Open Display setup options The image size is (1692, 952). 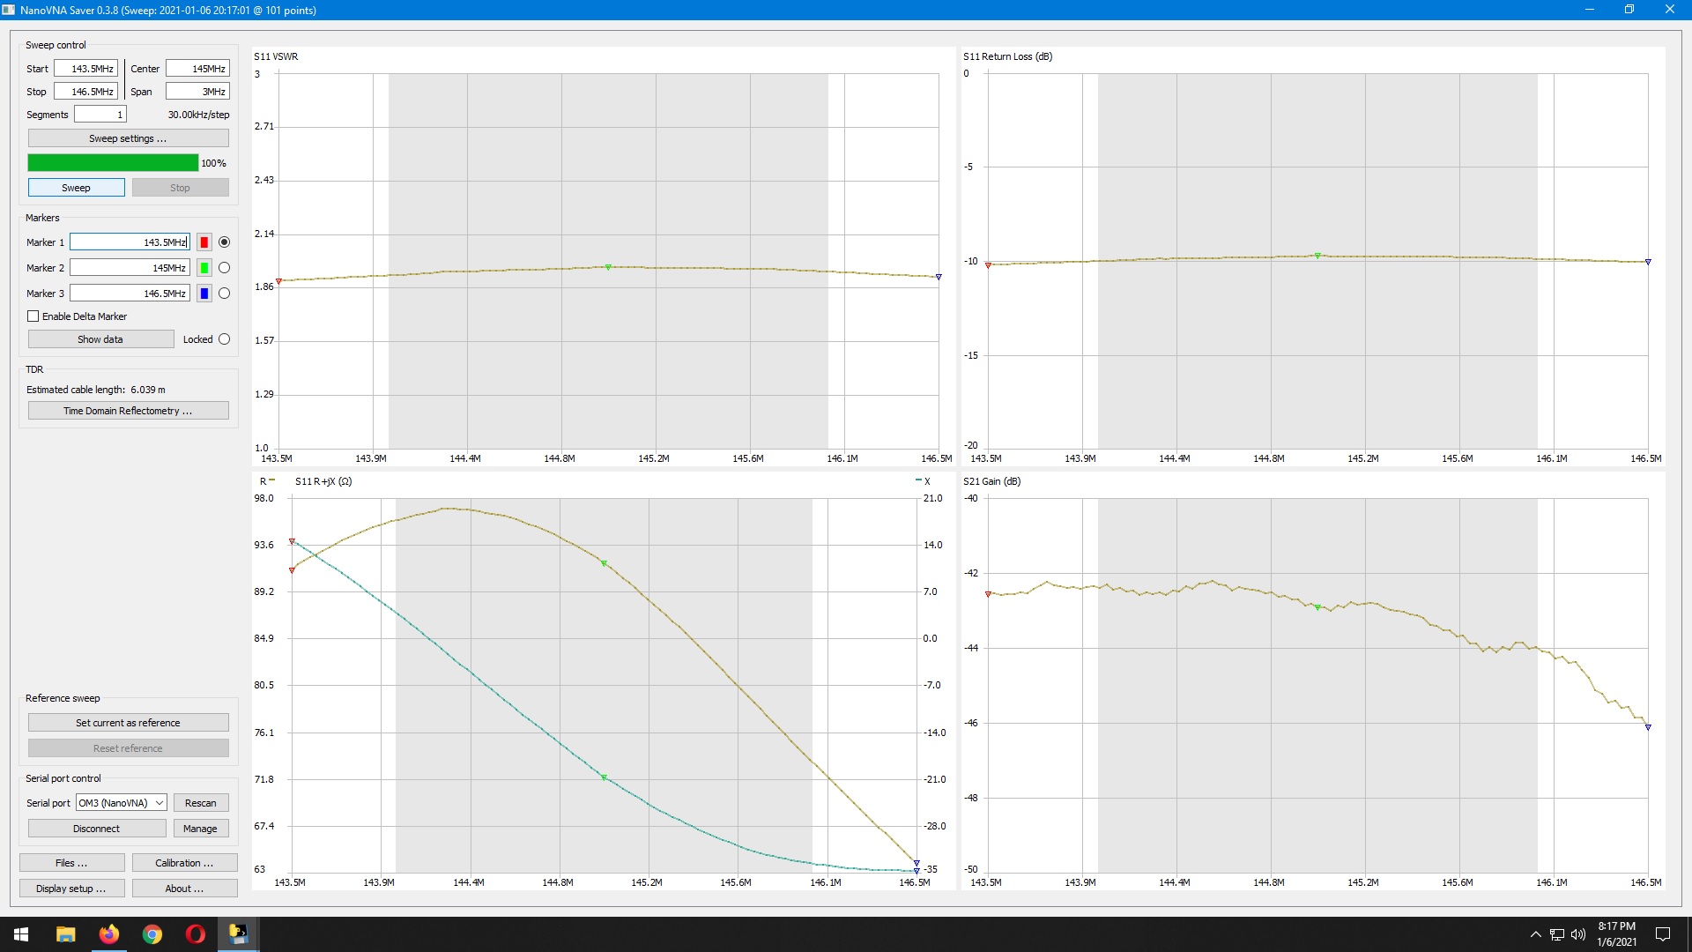(x=71, y=889)
